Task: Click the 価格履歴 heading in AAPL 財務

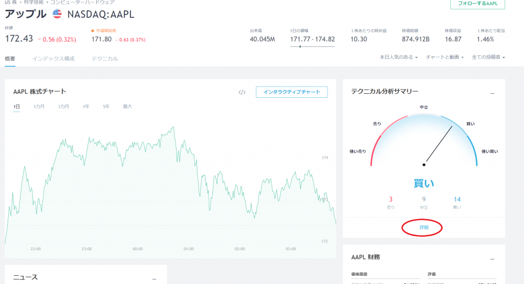Action: click(x=359, y=274)
